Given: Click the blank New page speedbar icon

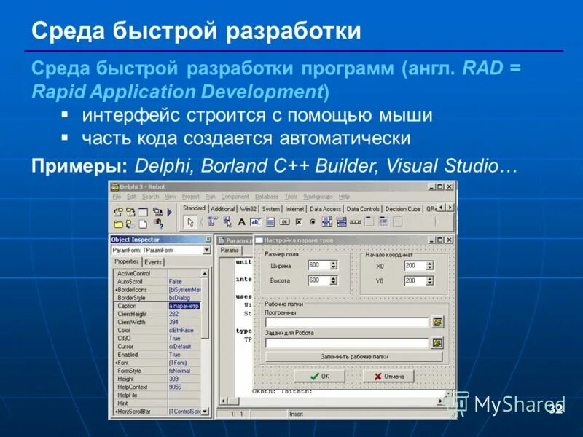Looking at the screenshot, I should point(143,224).
